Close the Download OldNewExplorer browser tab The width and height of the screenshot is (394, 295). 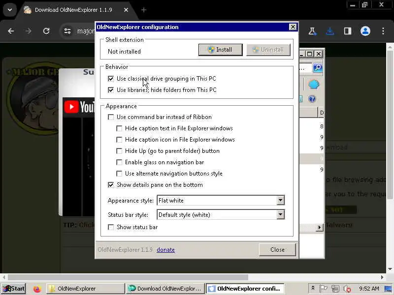tap(126, 10)
